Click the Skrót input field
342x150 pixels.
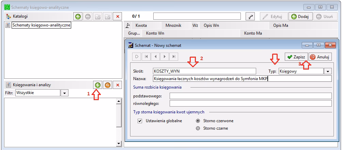(204, 71)
